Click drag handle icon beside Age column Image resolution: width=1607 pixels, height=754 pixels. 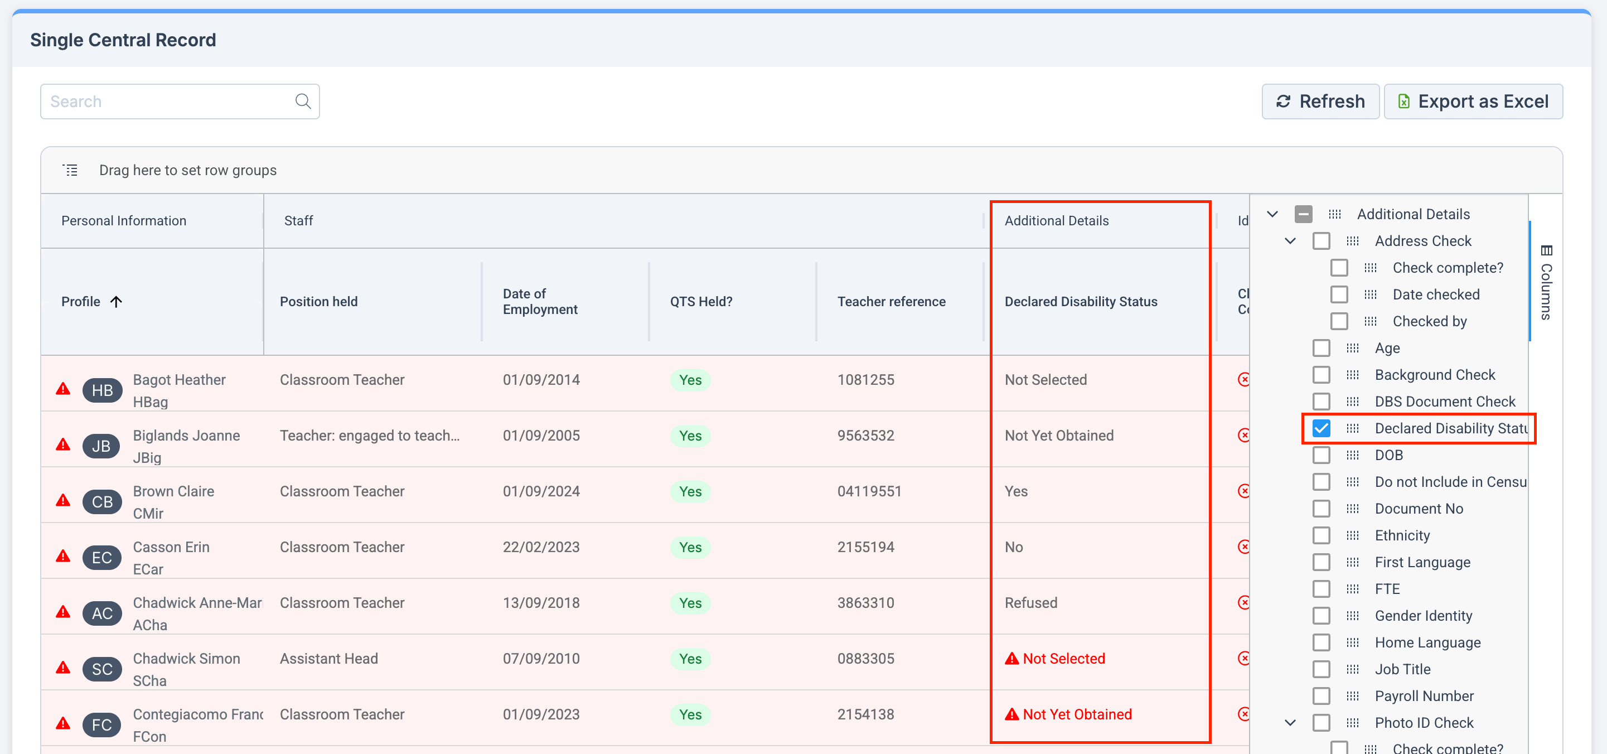tap(1353, 347)
